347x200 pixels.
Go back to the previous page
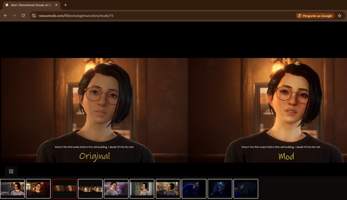5,16
